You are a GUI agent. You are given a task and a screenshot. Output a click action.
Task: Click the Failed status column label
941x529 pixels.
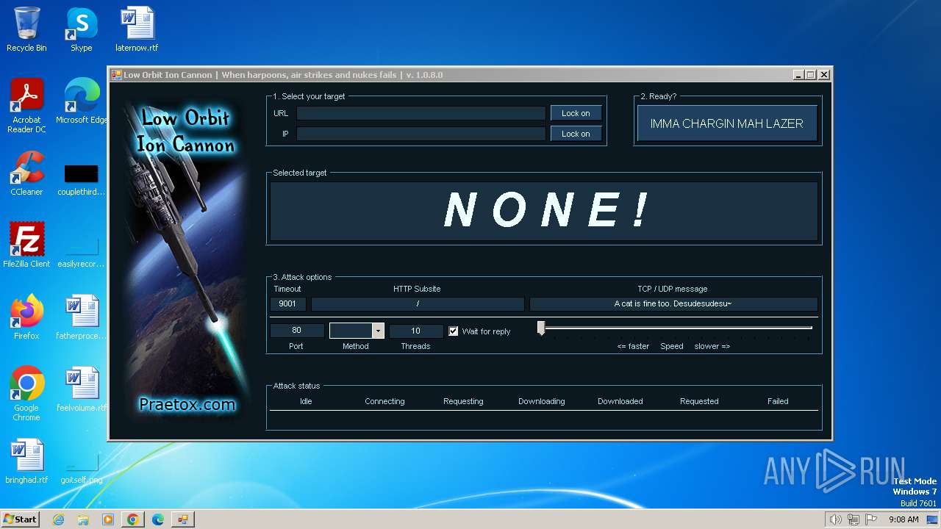(x=778, y=401)
